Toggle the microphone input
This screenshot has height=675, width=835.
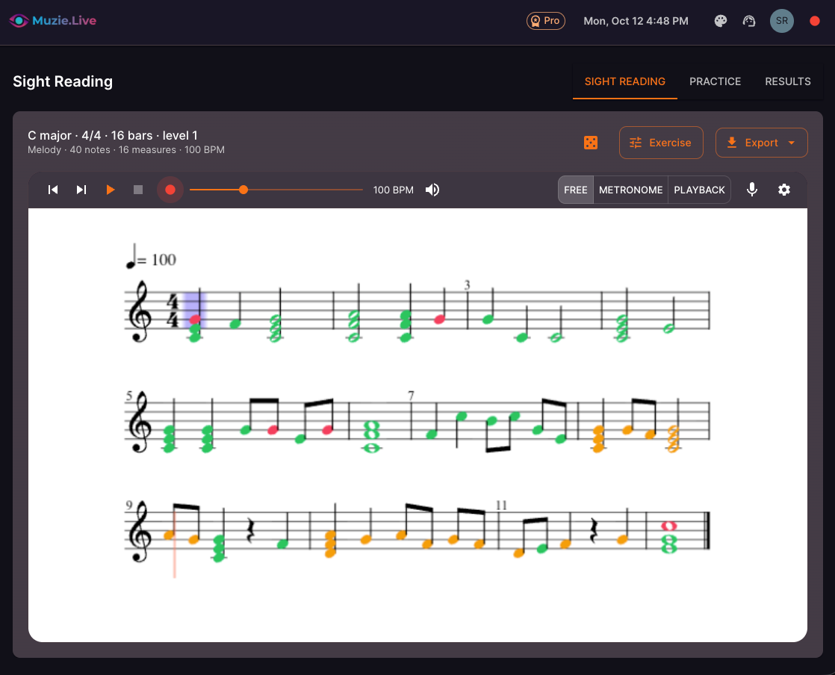[x=752, y=190]
